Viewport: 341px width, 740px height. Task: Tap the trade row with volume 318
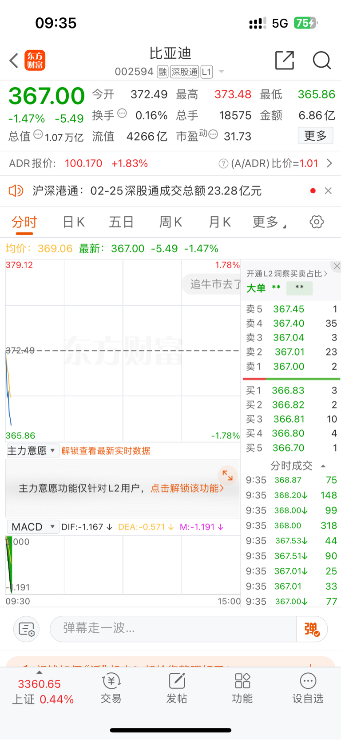pyautogui.click(x=291, y=526)
